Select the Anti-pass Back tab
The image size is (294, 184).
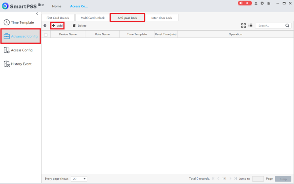pos(127,18)
